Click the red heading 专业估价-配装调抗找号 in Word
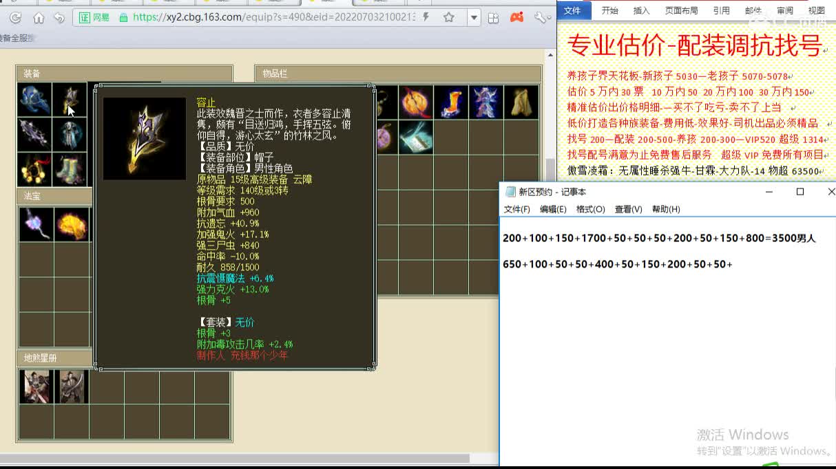Screen dimensions: 836x469 [x=694, y=45]
